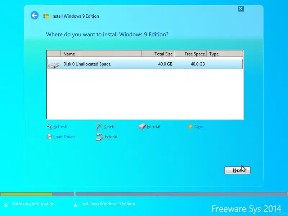Viewport: 288px width, 216px height.
Task: Click the Extend partition icon
Action: pyautogui.click(x=99, y=137)
